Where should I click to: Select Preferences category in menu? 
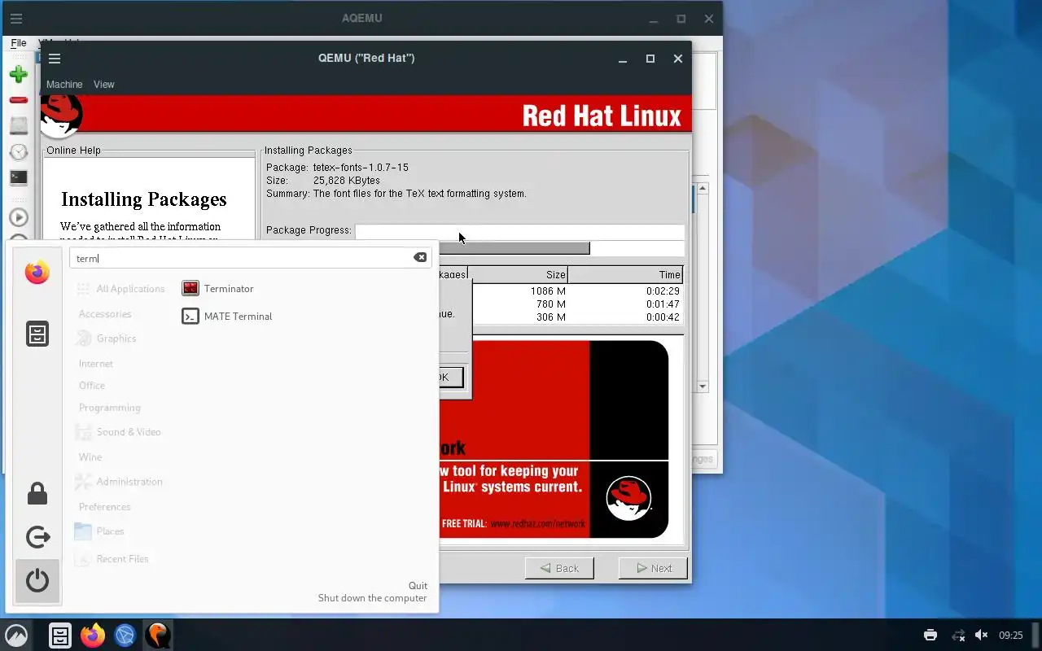coord(105,507)
